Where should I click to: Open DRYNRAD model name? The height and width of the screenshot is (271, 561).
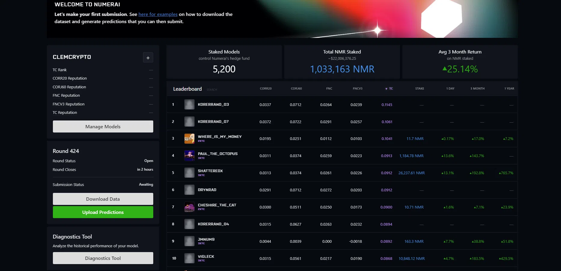207,190
